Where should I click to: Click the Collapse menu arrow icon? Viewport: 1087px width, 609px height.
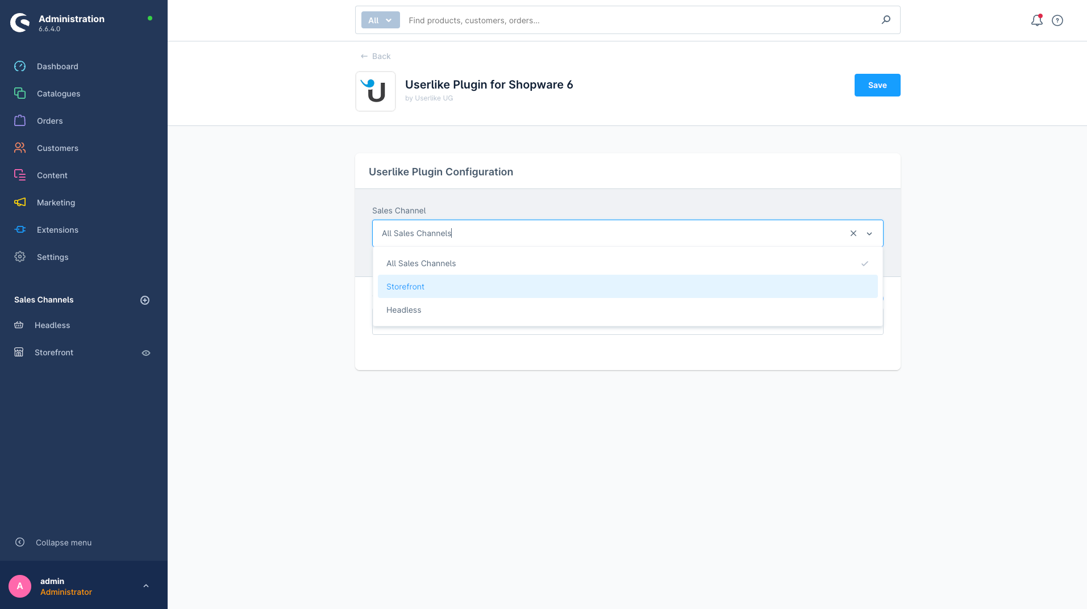[20, 542]
